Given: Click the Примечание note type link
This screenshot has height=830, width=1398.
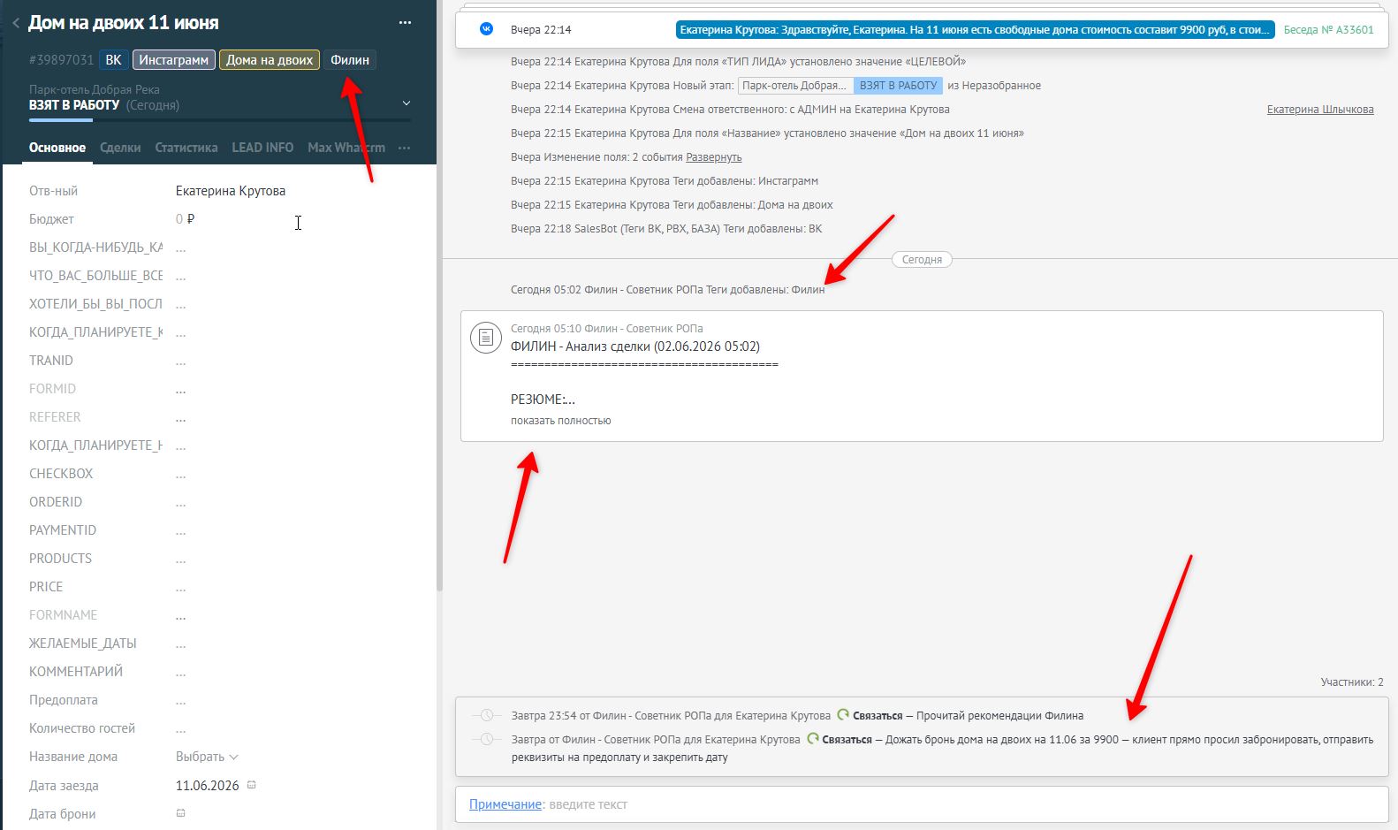Looking at the screenshot, I should click(505, 804).
